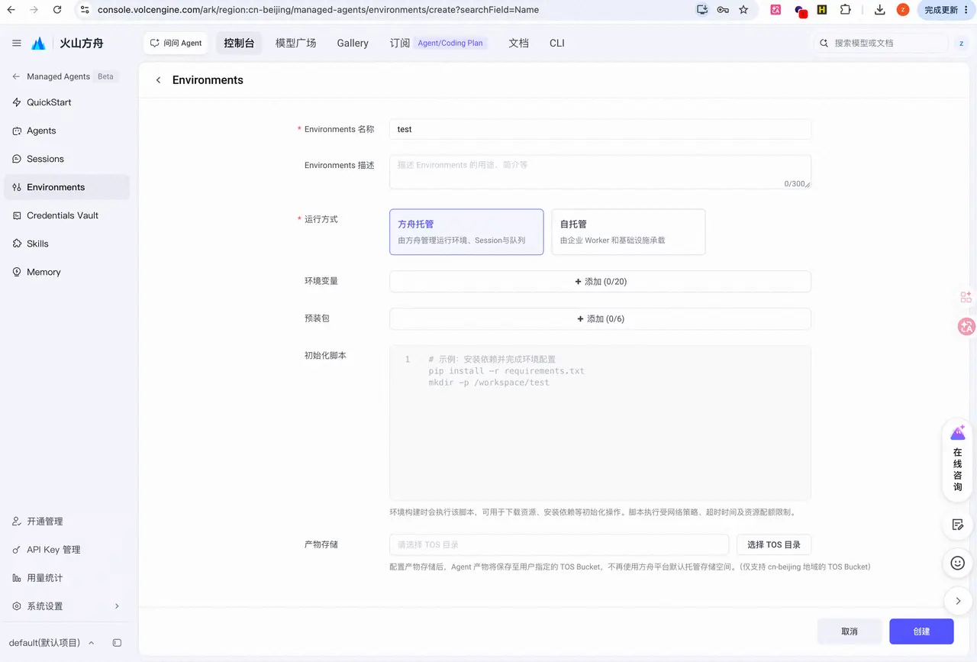Click the Sessions chat icon
This screenshot has height=662, width=977.
(17, 159)
